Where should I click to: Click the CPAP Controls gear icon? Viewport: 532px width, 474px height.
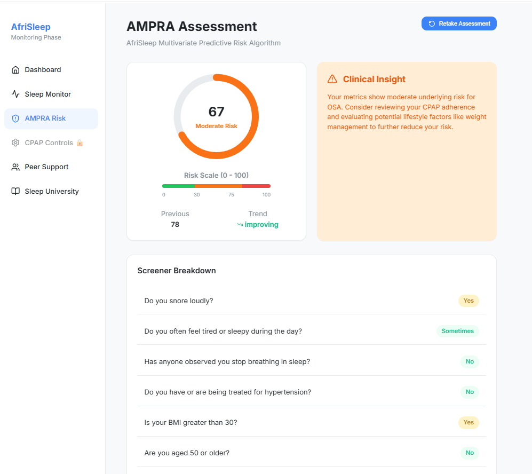(15, 143)
